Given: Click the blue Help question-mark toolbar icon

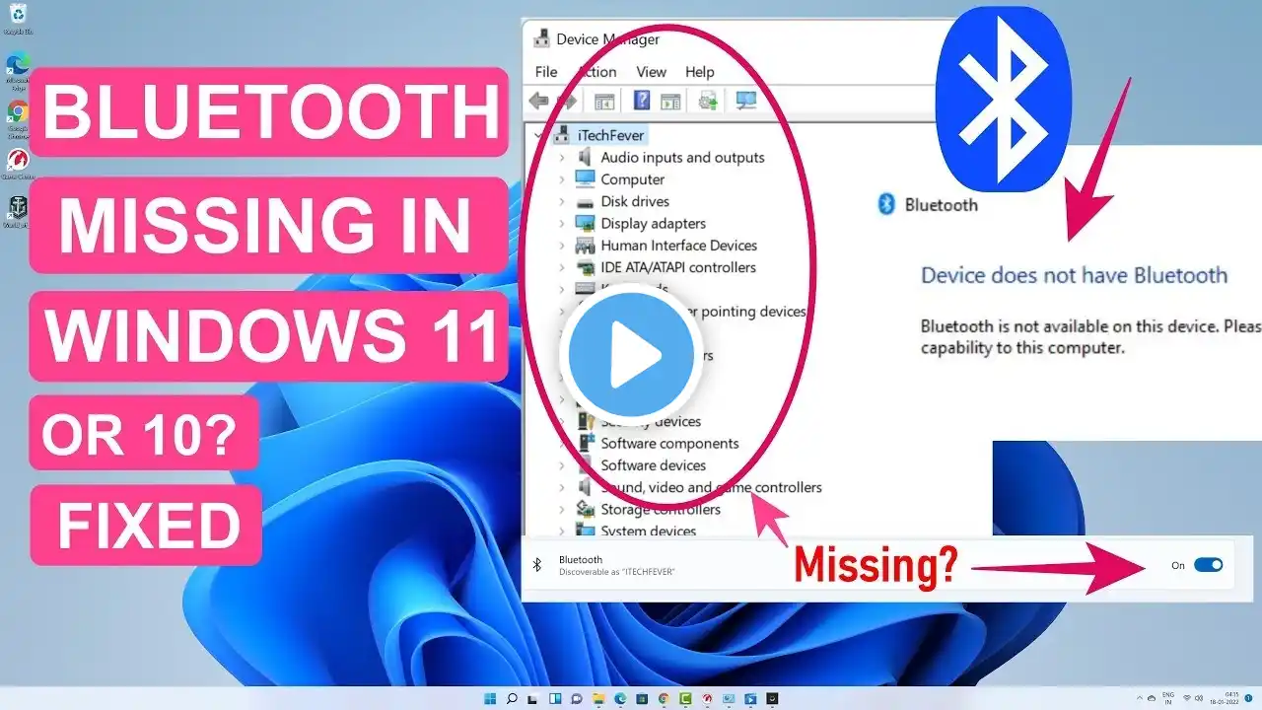Looking at the screenshot, I should tap(642, 101).
